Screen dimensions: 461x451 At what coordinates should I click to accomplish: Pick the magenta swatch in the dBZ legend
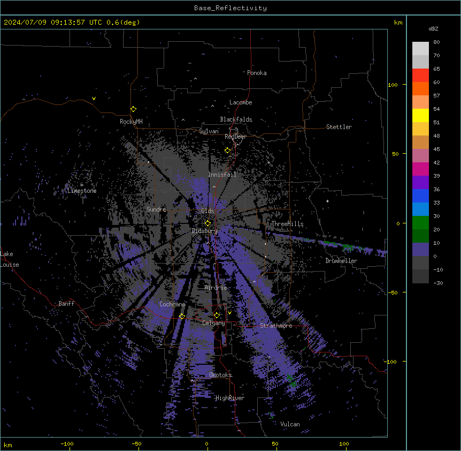coord(420,169)
